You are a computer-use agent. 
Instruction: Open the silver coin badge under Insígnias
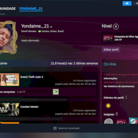pos(109,121)
